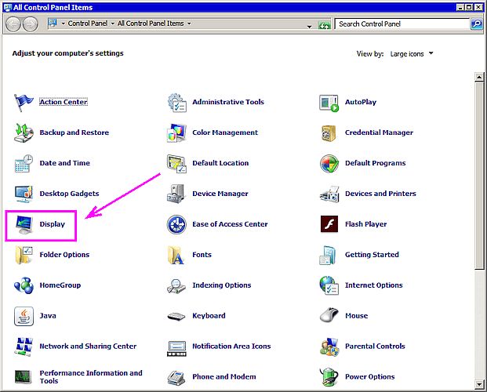
Task: Click the Back navigation button
Action: 13,24
